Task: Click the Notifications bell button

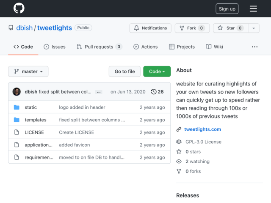Action: [150, 28]
